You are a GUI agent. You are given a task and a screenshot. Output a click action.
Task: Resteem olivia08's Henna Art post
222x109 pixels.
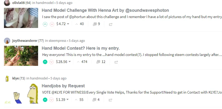pos(111,25)
